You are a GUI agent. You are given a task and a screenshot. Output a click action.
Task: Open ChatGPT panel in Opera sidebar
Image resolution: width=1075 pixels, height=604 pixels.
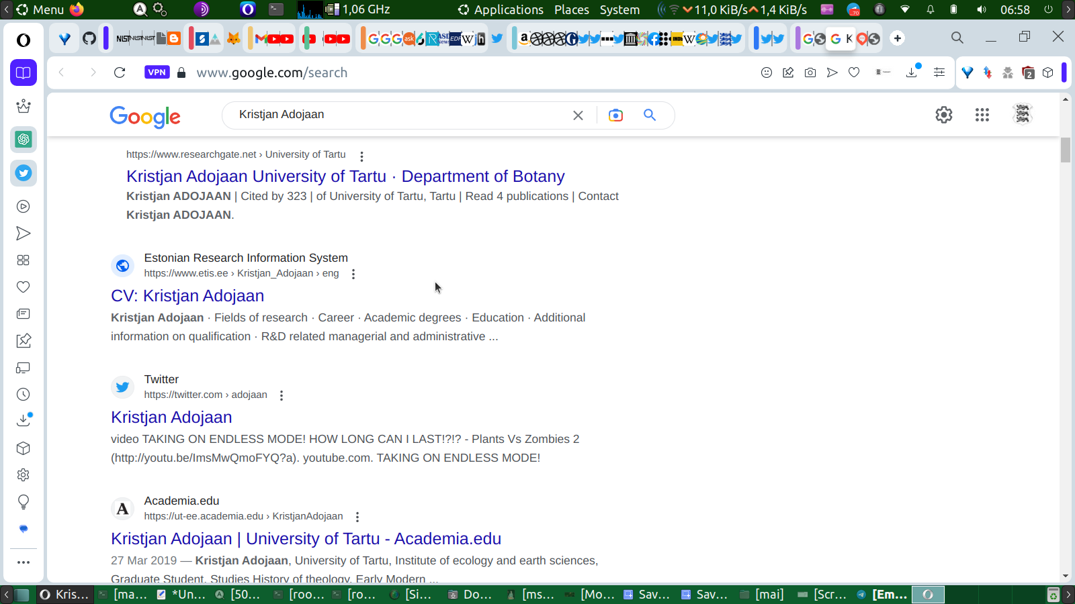click(24, 140)
